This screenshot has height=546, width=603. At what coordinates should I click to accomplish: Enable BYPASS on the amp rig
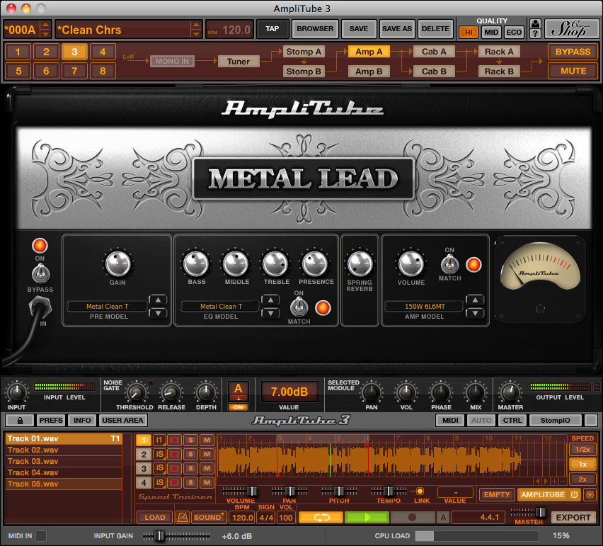(x=573, y=52)
